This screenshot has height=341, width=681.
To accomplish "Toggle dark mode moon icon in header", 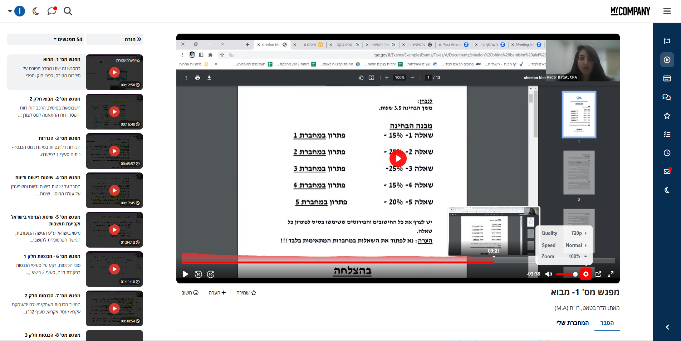I will [36, 11].
